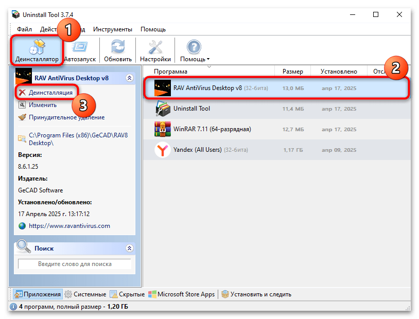Viewport: 419px width, 319px height.
Task: Click the Yandex icon in program list
Action: [x=163, y=150]
